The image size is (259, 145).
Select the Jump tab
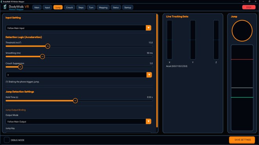(58, 7)
